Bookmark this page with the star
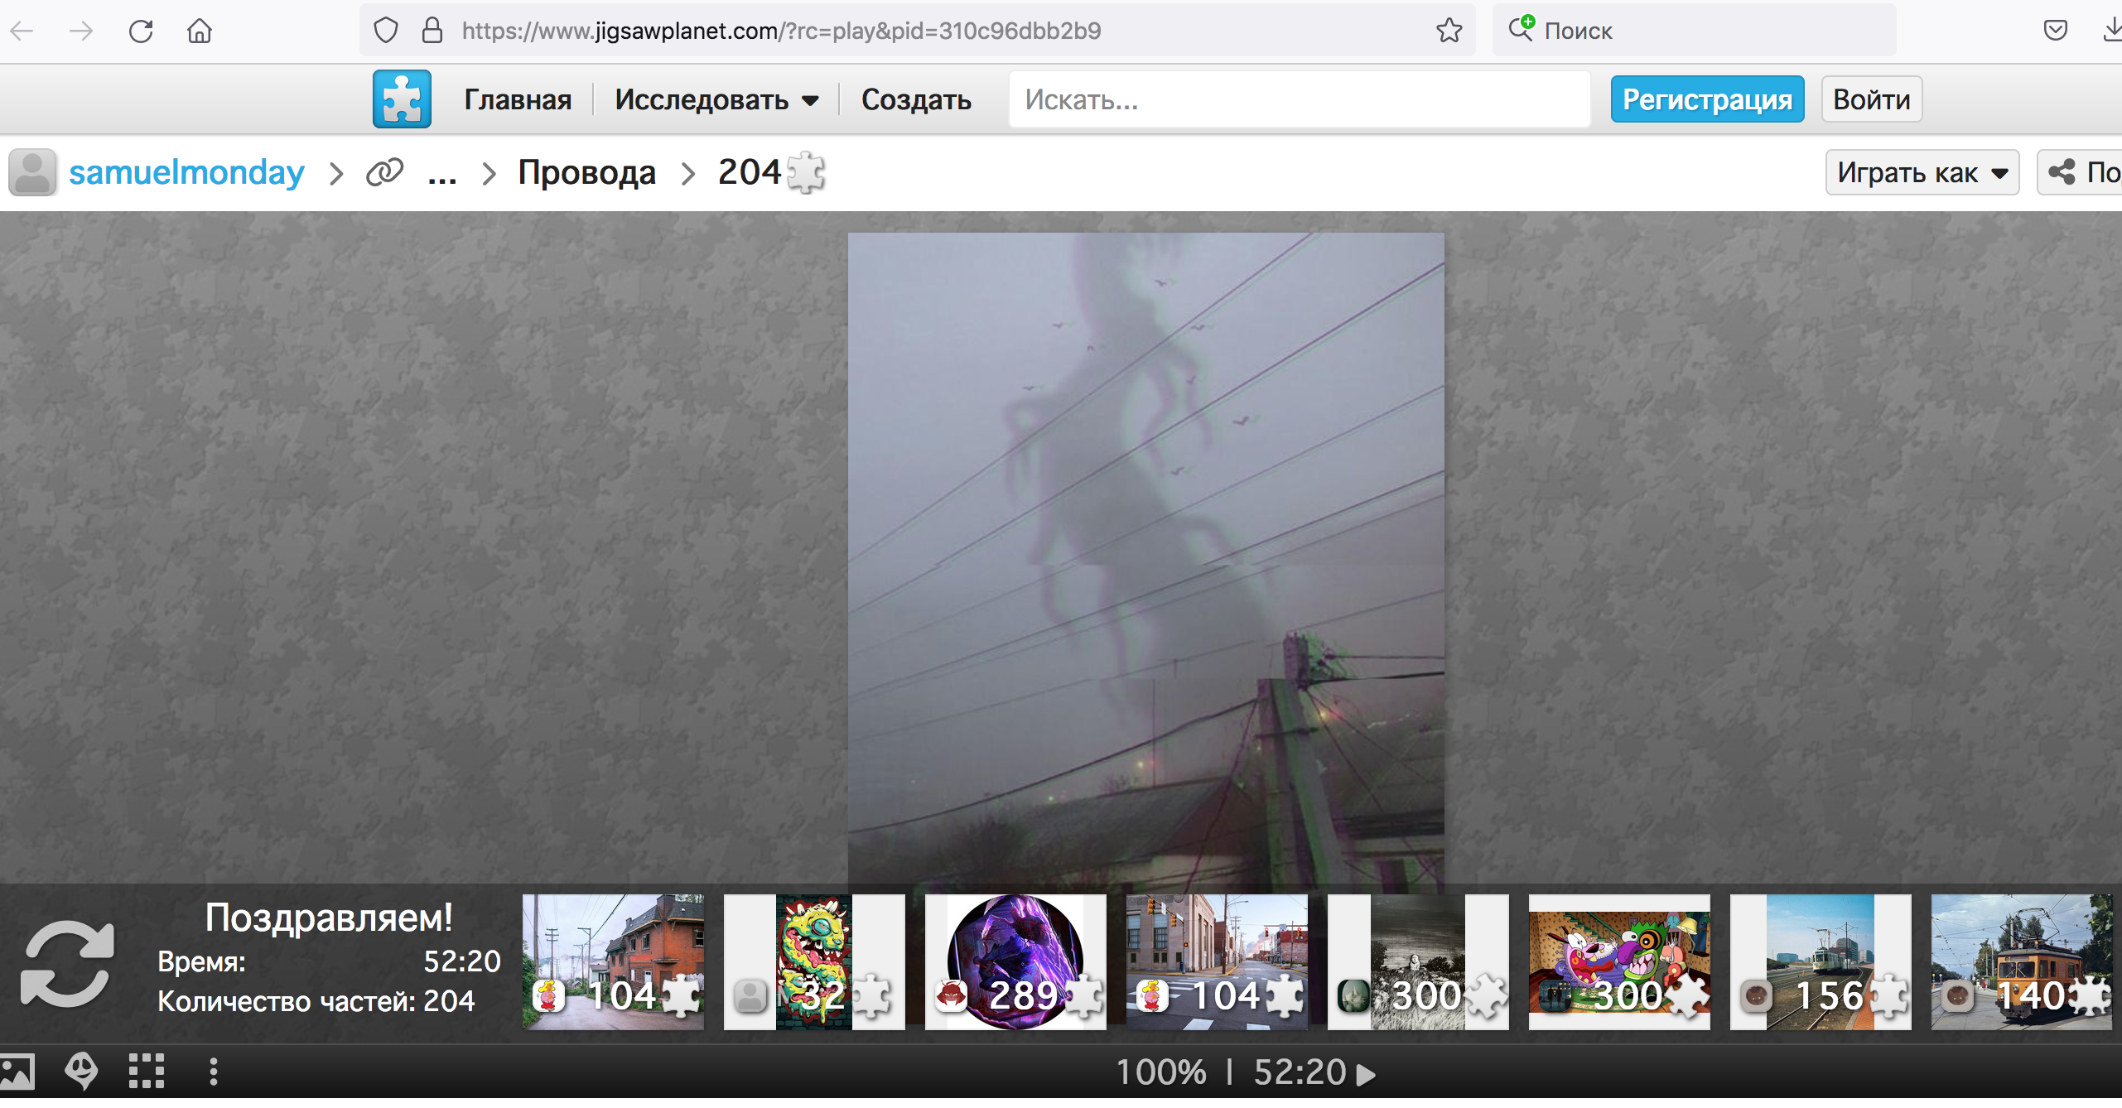Viewport: 2122px width, 1108px height. 1449,31
